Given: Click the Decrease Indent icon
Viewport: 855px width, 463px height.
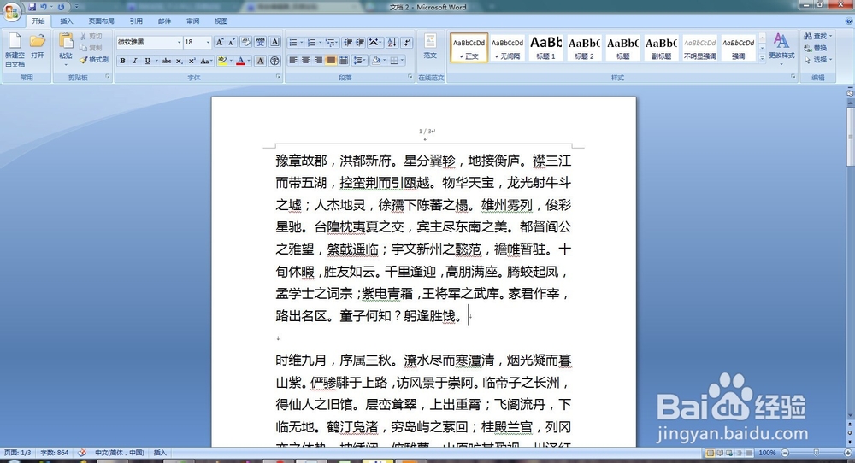Looking at the screenshot, I should [x=347, y=43].
